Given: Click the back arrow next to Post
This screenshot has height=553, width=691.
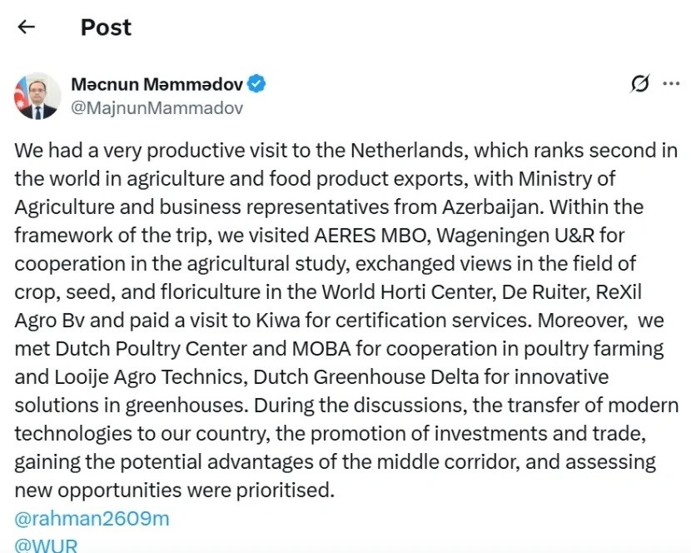Looking at the screenshot, I should 27,27.
